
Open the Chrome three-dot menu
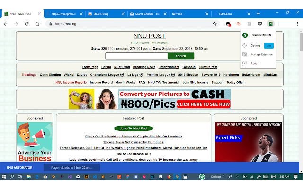(x=297, y=24)
